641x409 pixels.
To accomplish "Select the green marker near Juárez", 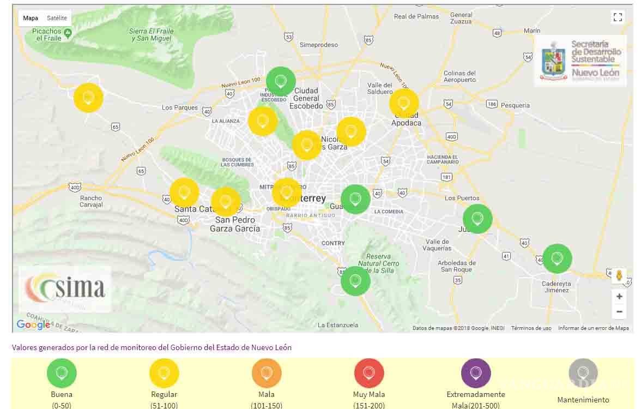I will click(x=477, y=218).
